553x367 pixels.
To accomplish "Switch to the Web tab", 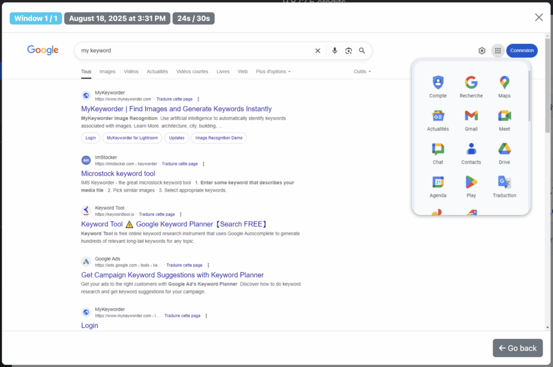I will coord(242,71).
